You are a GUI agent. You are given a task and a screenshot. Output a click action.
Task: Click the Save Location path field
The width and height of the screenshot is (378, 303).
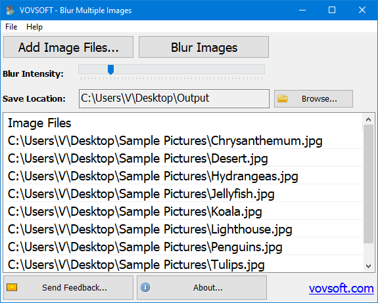pyautogui.click(x=174, y=98)
